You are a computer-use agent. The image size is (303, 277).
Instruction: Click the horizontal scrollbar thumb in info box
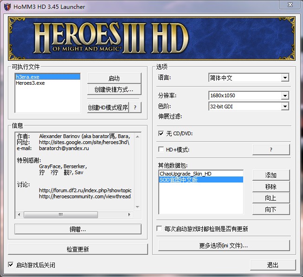61,214
